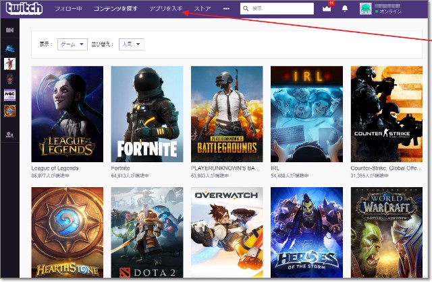
Task: Open the Hearthstone channel icon in sidebar
Action: (9, 110)
